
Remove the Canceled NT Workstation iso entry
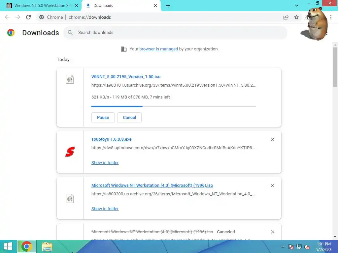[x=272, y=232]
